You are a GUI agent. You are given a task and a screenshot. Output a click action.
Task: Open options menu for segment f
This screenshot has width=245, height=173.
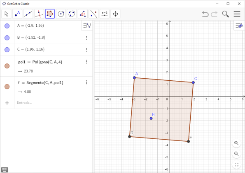[86, 82]
